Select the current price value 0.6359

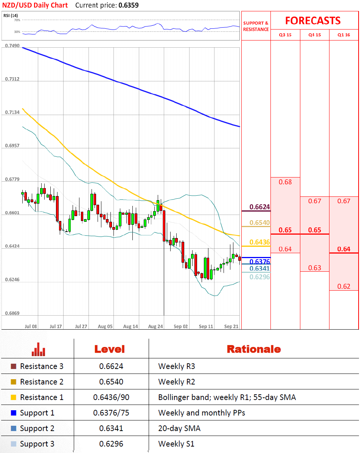[x=129, y=5]
